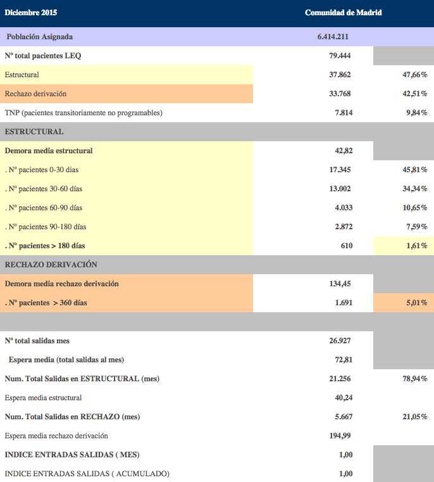Click the value 21.256
The width and height of the screenshot is (434, 482).
[340, 379]
